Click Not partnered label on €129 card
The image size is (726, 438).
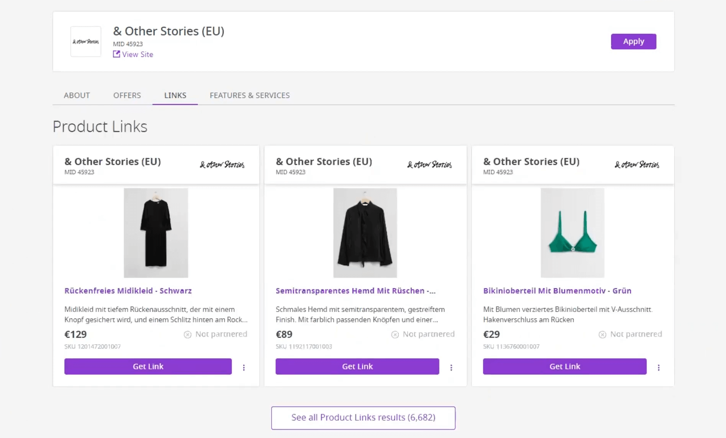click(221, 334)
